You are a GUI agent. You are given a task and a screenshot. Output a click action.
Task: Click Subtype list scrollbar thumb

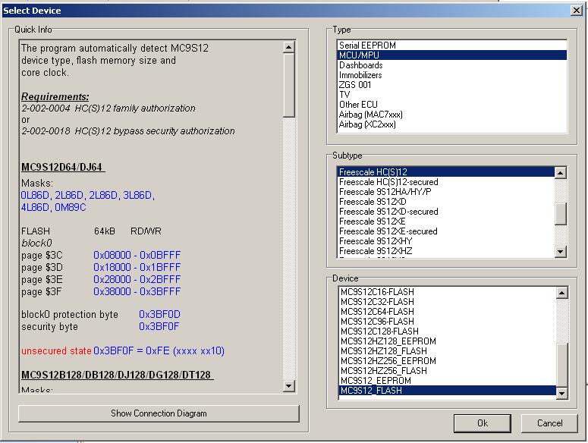click(560, 214)
